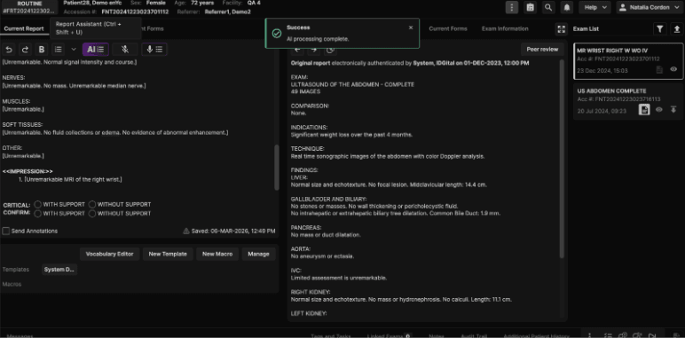Redo the last report edit
The width and height of the screenshot is (685, 338).
pyautogui.click(x=25, y=50)
